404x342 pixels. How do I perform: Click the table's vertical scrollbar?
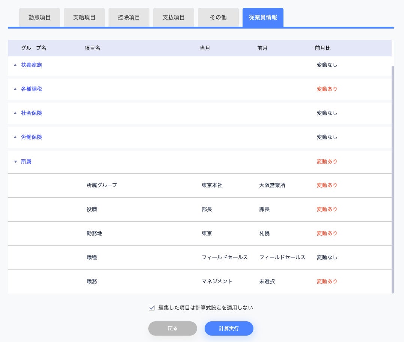click(393, 179)
